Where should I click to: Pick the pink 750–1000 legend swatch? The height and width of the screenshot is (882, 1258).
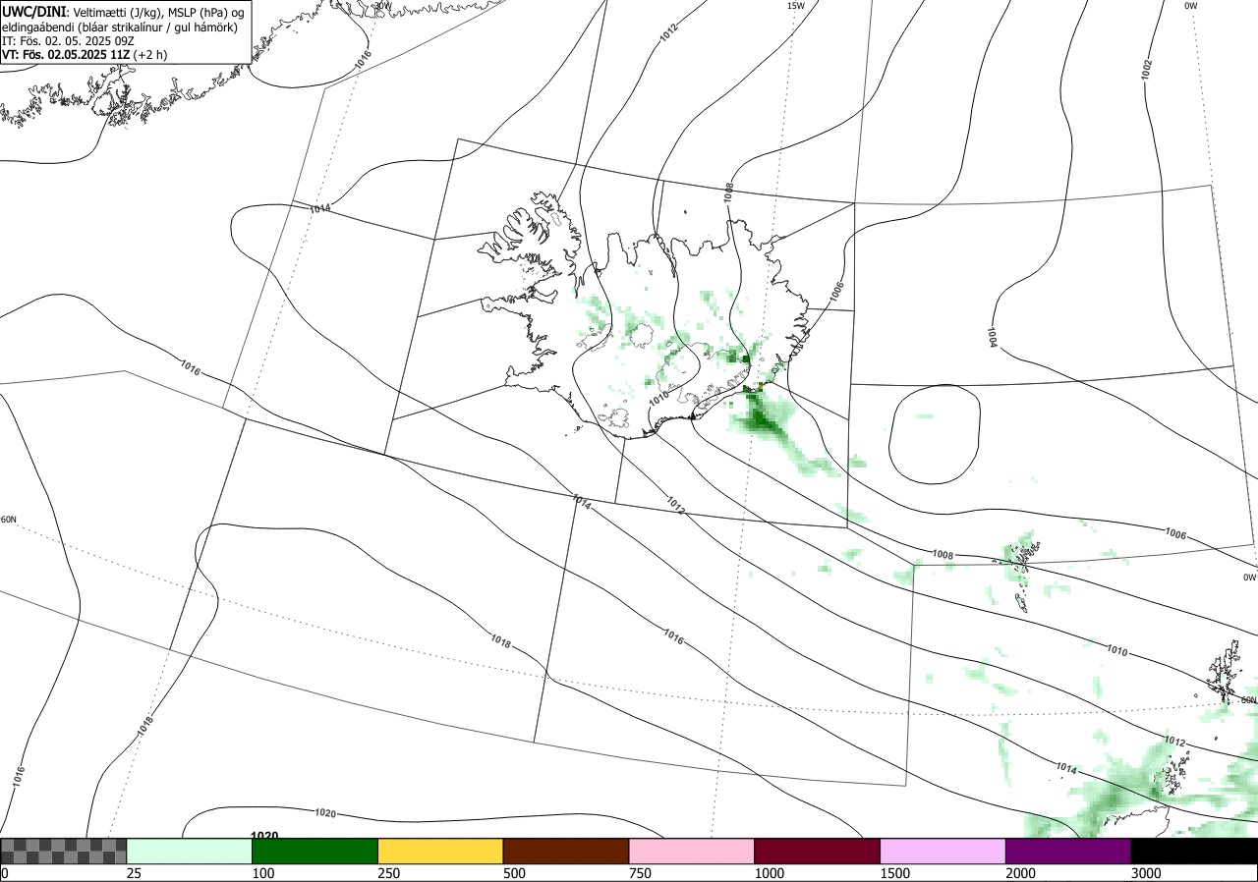point(692,851)
